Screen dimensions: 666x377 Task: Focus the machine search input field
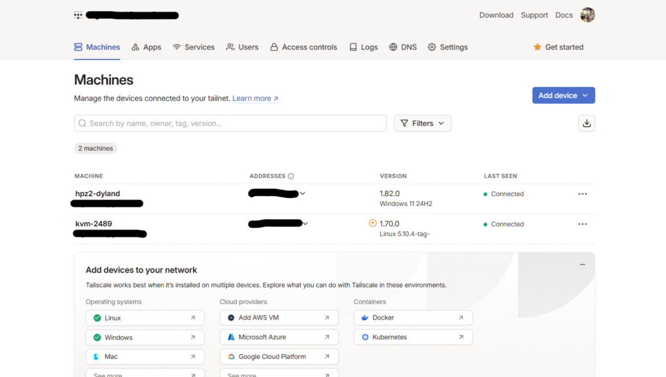pyautogui.click(x=230, y=123)
